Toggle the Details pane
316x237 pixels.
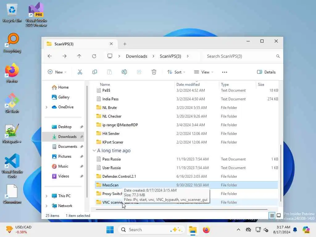point(266,72)
